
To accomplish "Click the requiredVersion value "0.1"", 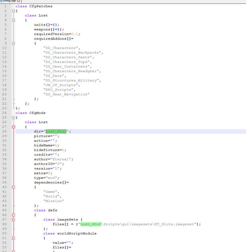I will point(75,34).
